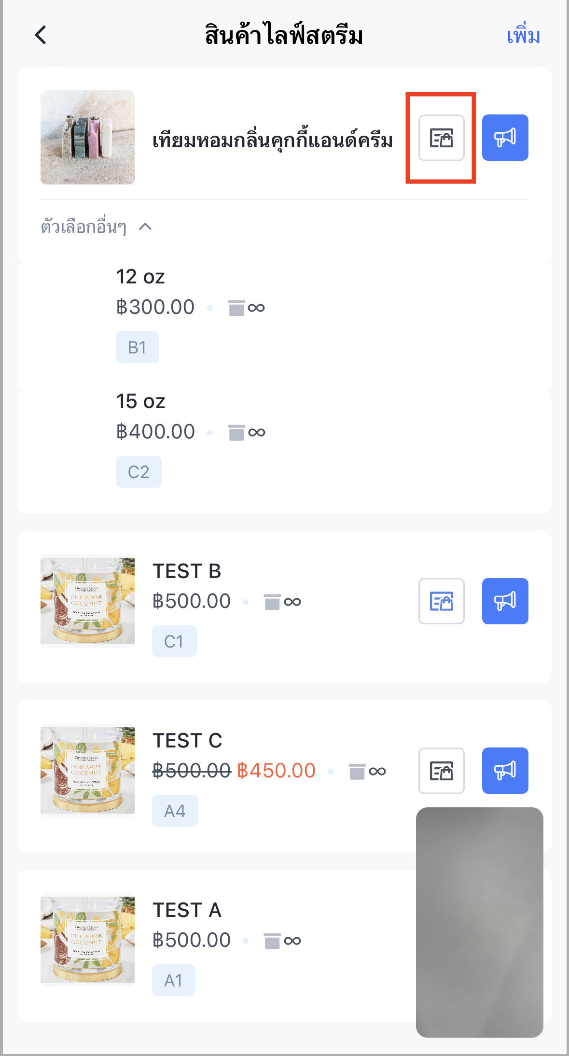Click the C1 tag under TEST B
The image size is (569, 1056).
tap(174, 641)
